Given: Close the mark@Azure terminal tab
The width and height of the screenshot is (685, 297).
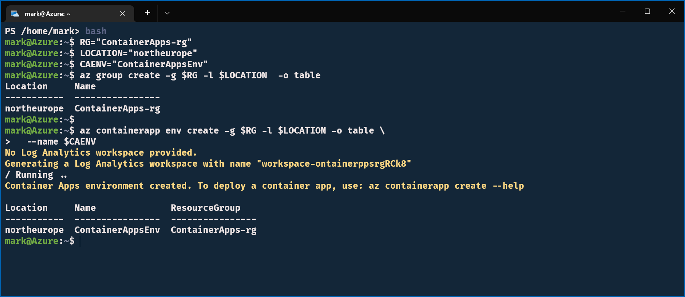Looking at the screenshot, I should (122, 13).
